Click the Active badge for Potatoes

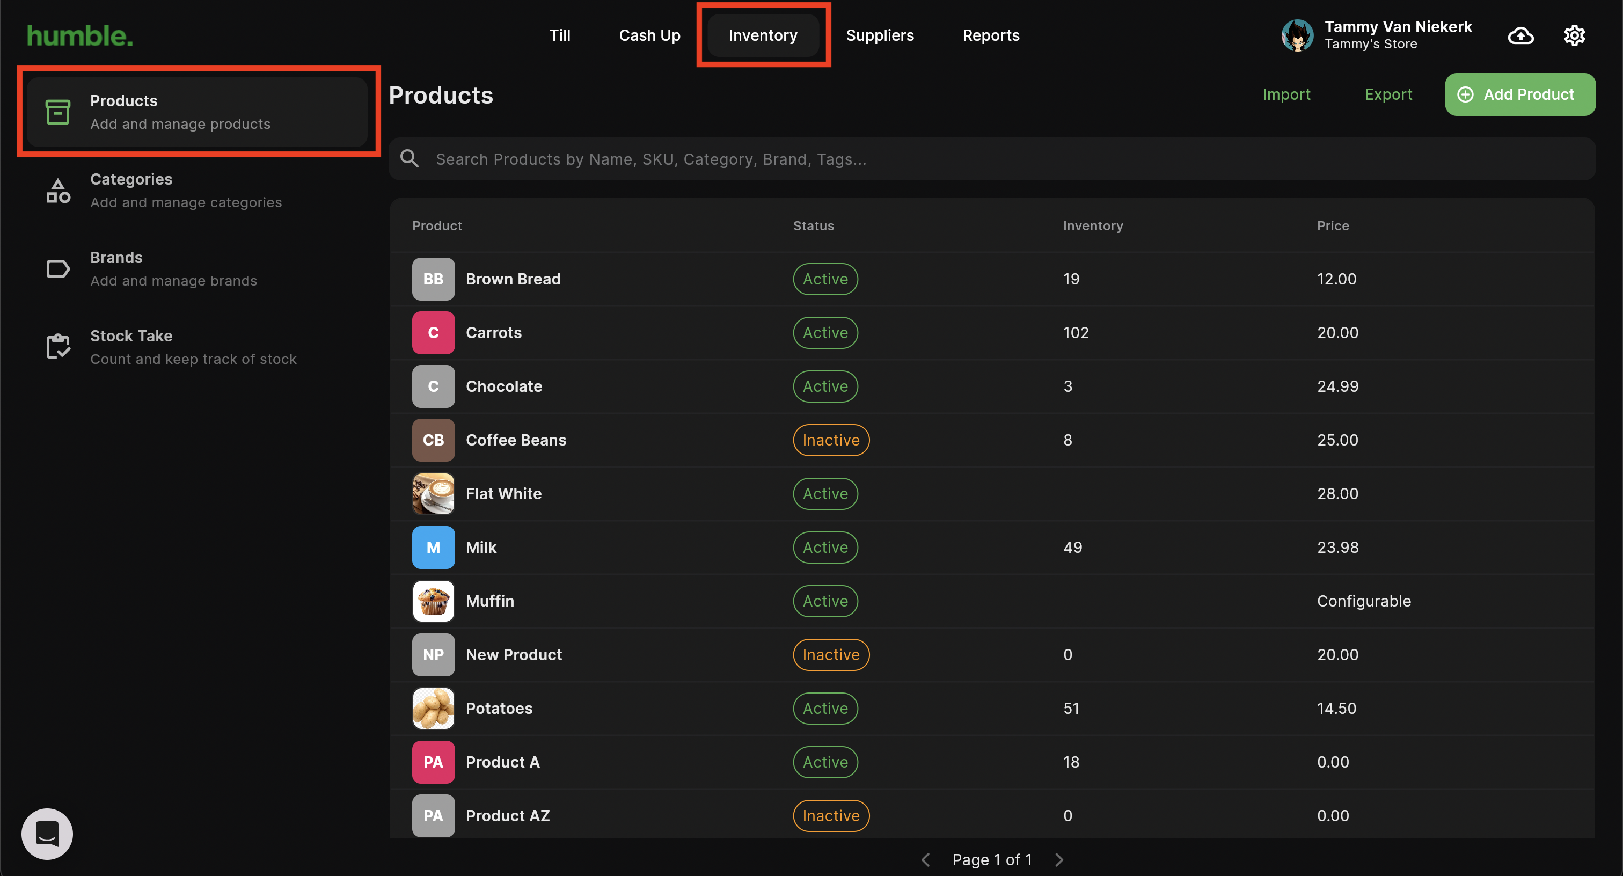[x=825, y=709]
